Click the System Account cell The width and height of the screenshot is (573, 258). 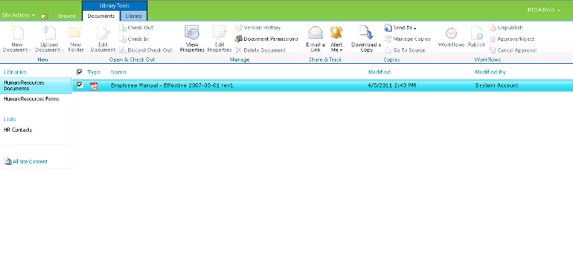[496, 85]
